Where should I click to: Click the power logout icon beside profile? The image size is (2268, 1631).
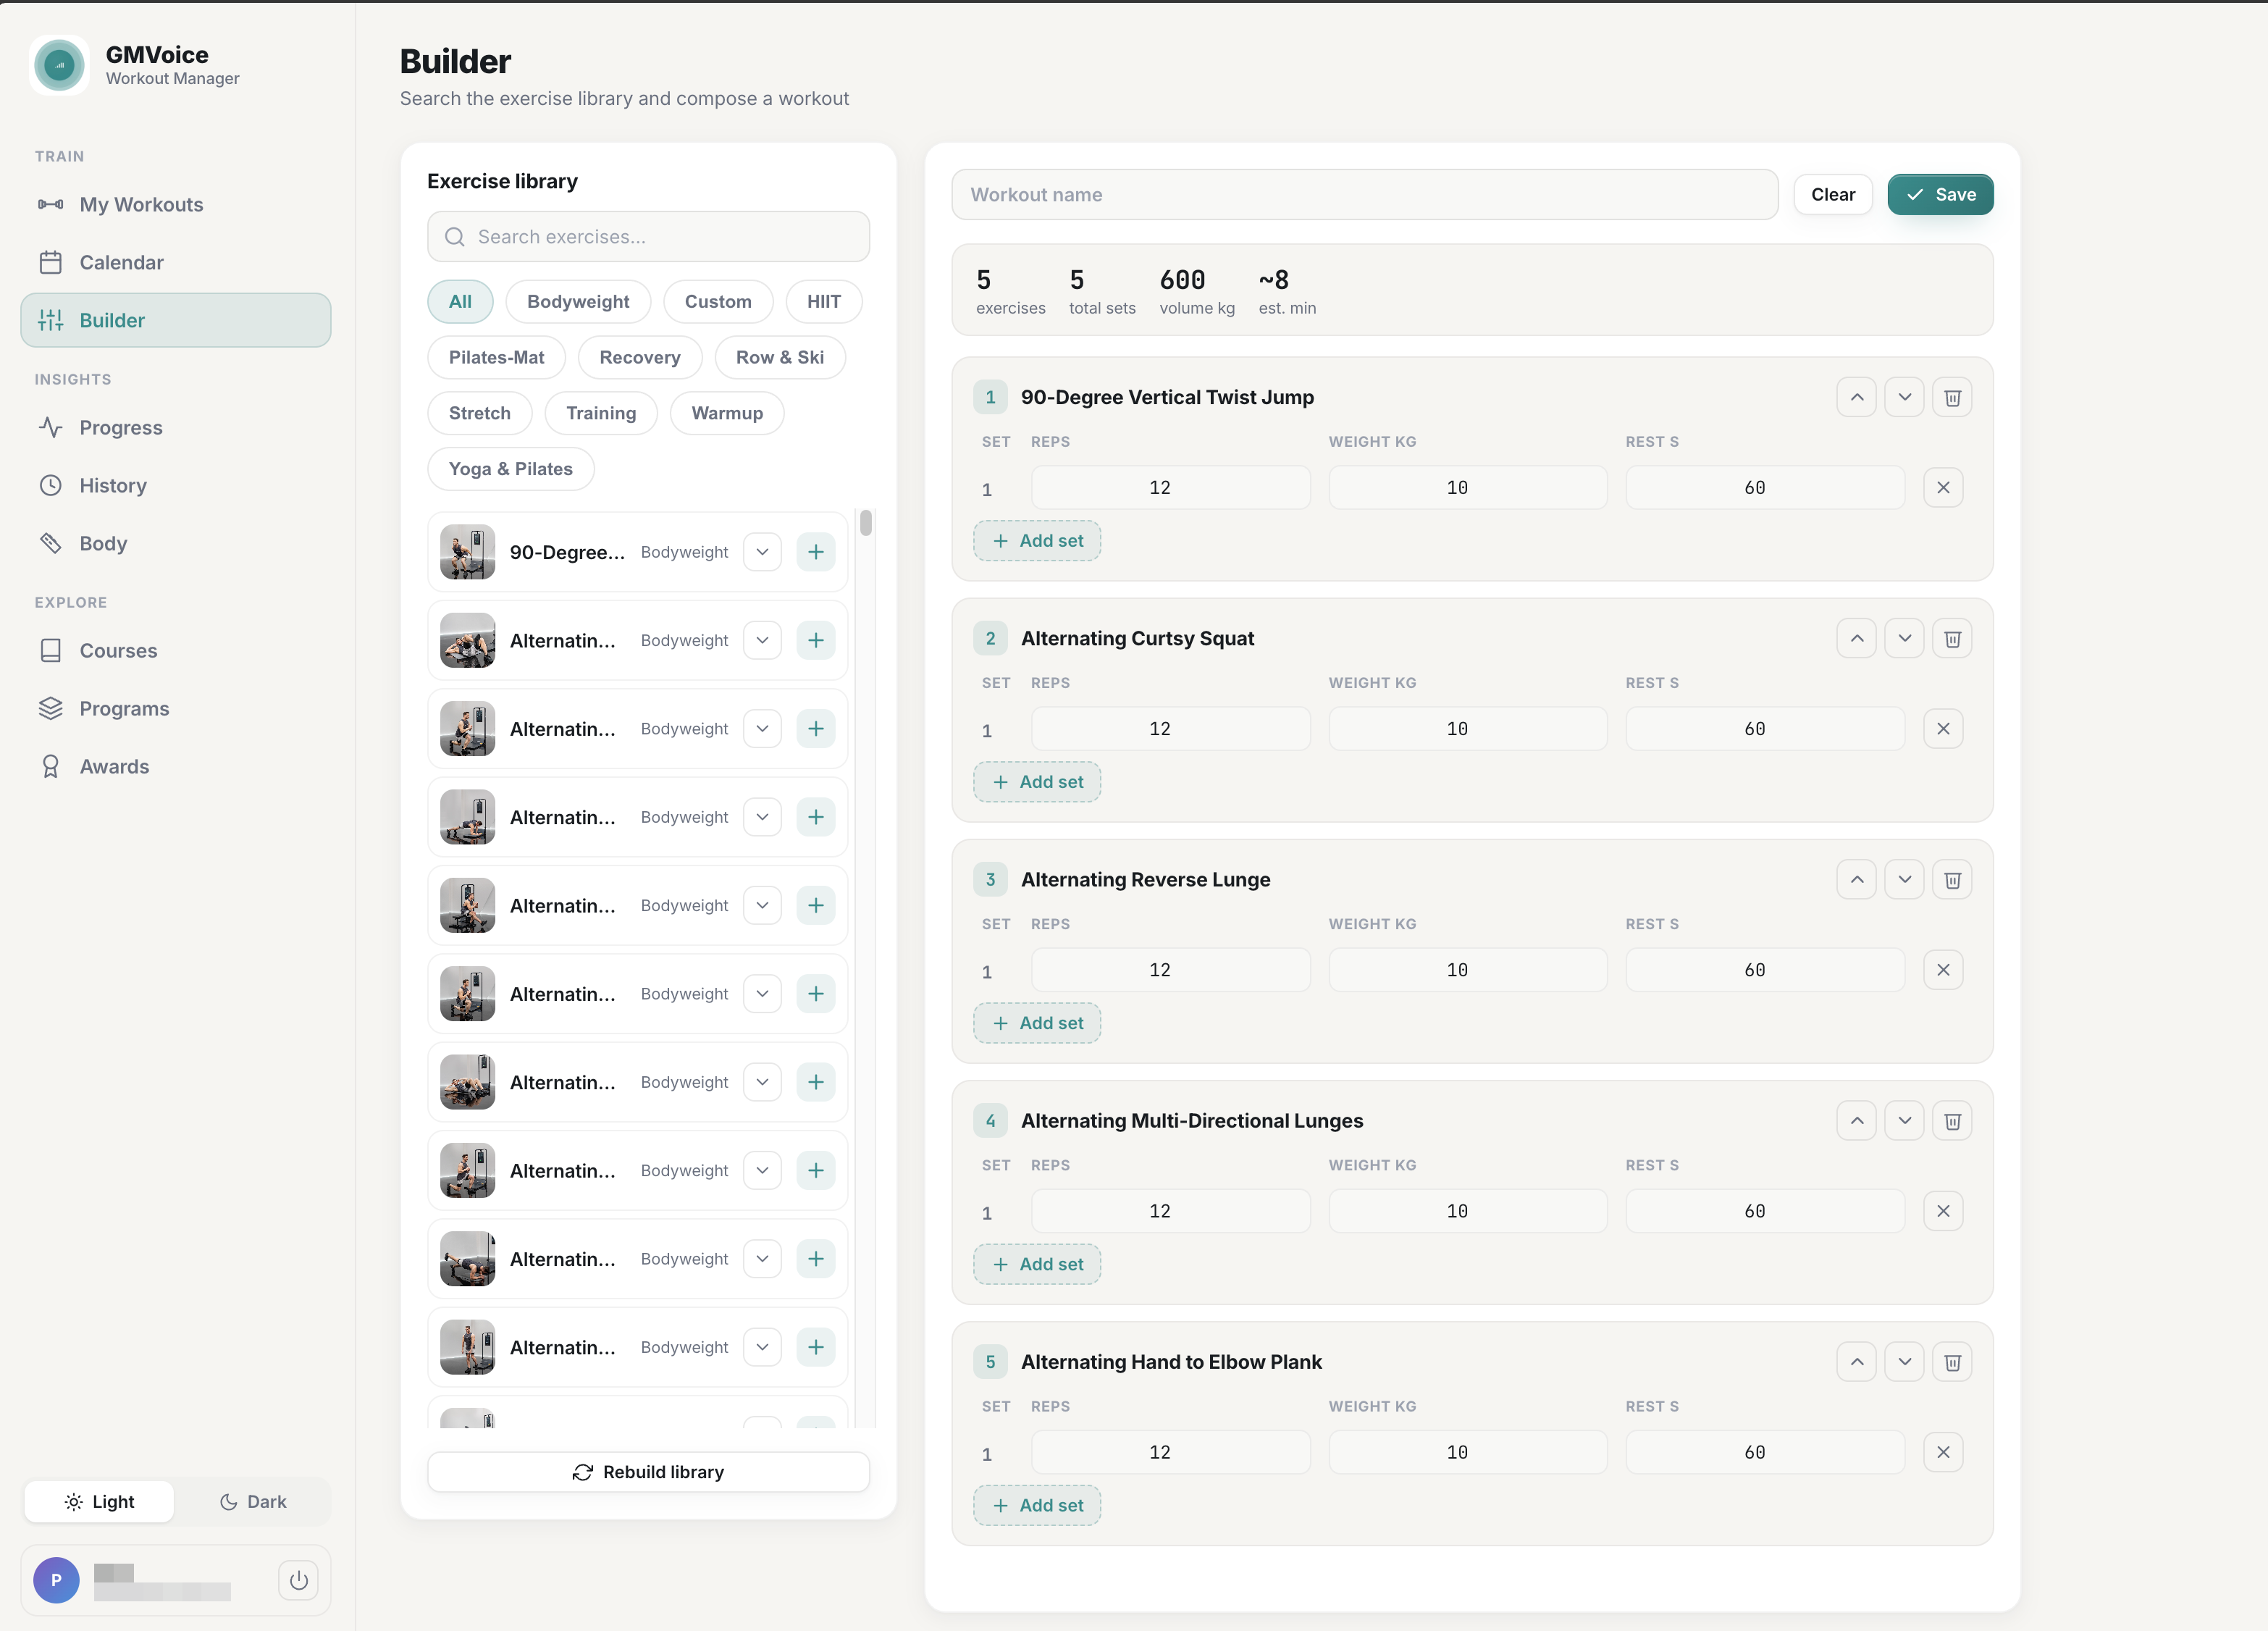(298, 1580)
